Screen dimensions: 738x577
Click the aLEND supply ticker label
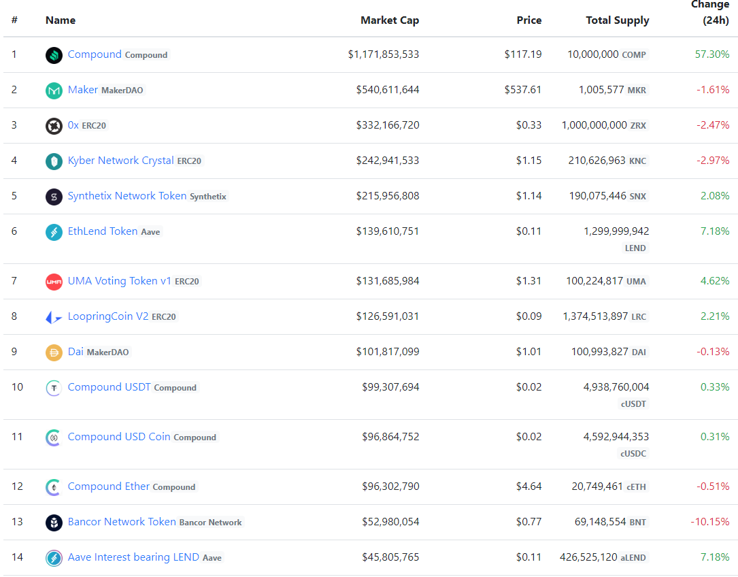coord(633,558)
